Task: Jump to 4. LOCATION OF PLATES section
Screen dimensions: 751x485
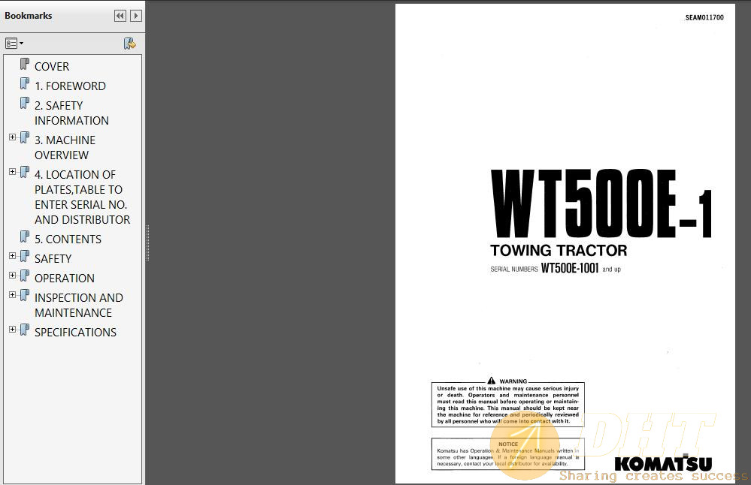Action: [x=82, y=197]
